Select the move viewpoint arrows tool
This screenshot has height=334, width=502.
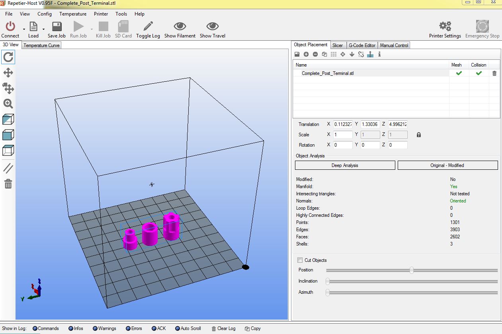(x=8, y=73)
